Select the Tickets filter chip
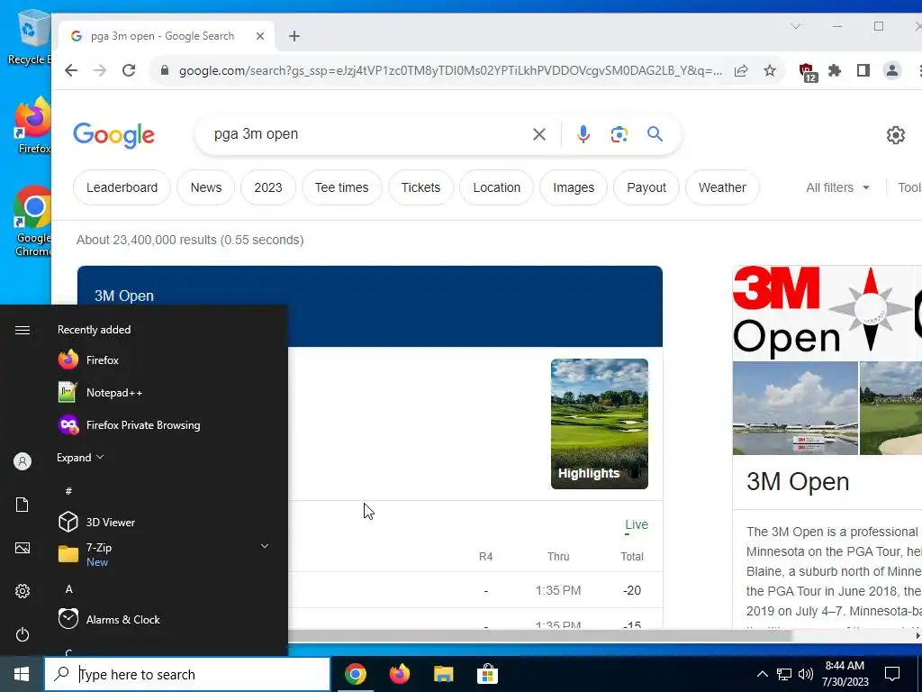The height and width of the screenshot is (692, 922). pyautogui.click(x=420, y=187)
